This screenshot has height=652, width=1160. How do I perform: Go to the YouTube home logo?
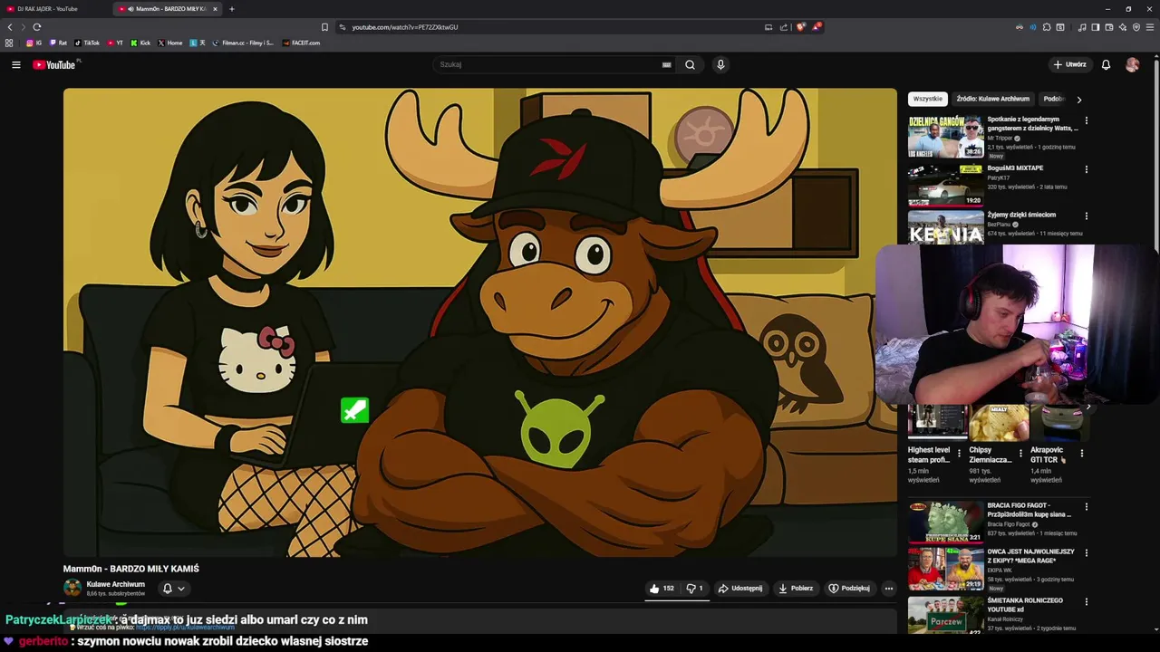tap(54, 64)
